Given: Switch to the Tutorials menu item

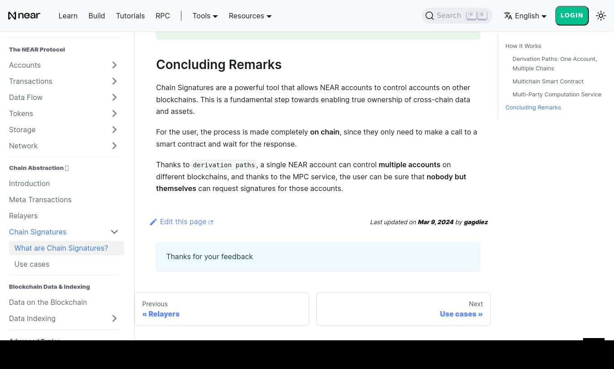Looking at the screenshot, I should coord(130,16).
